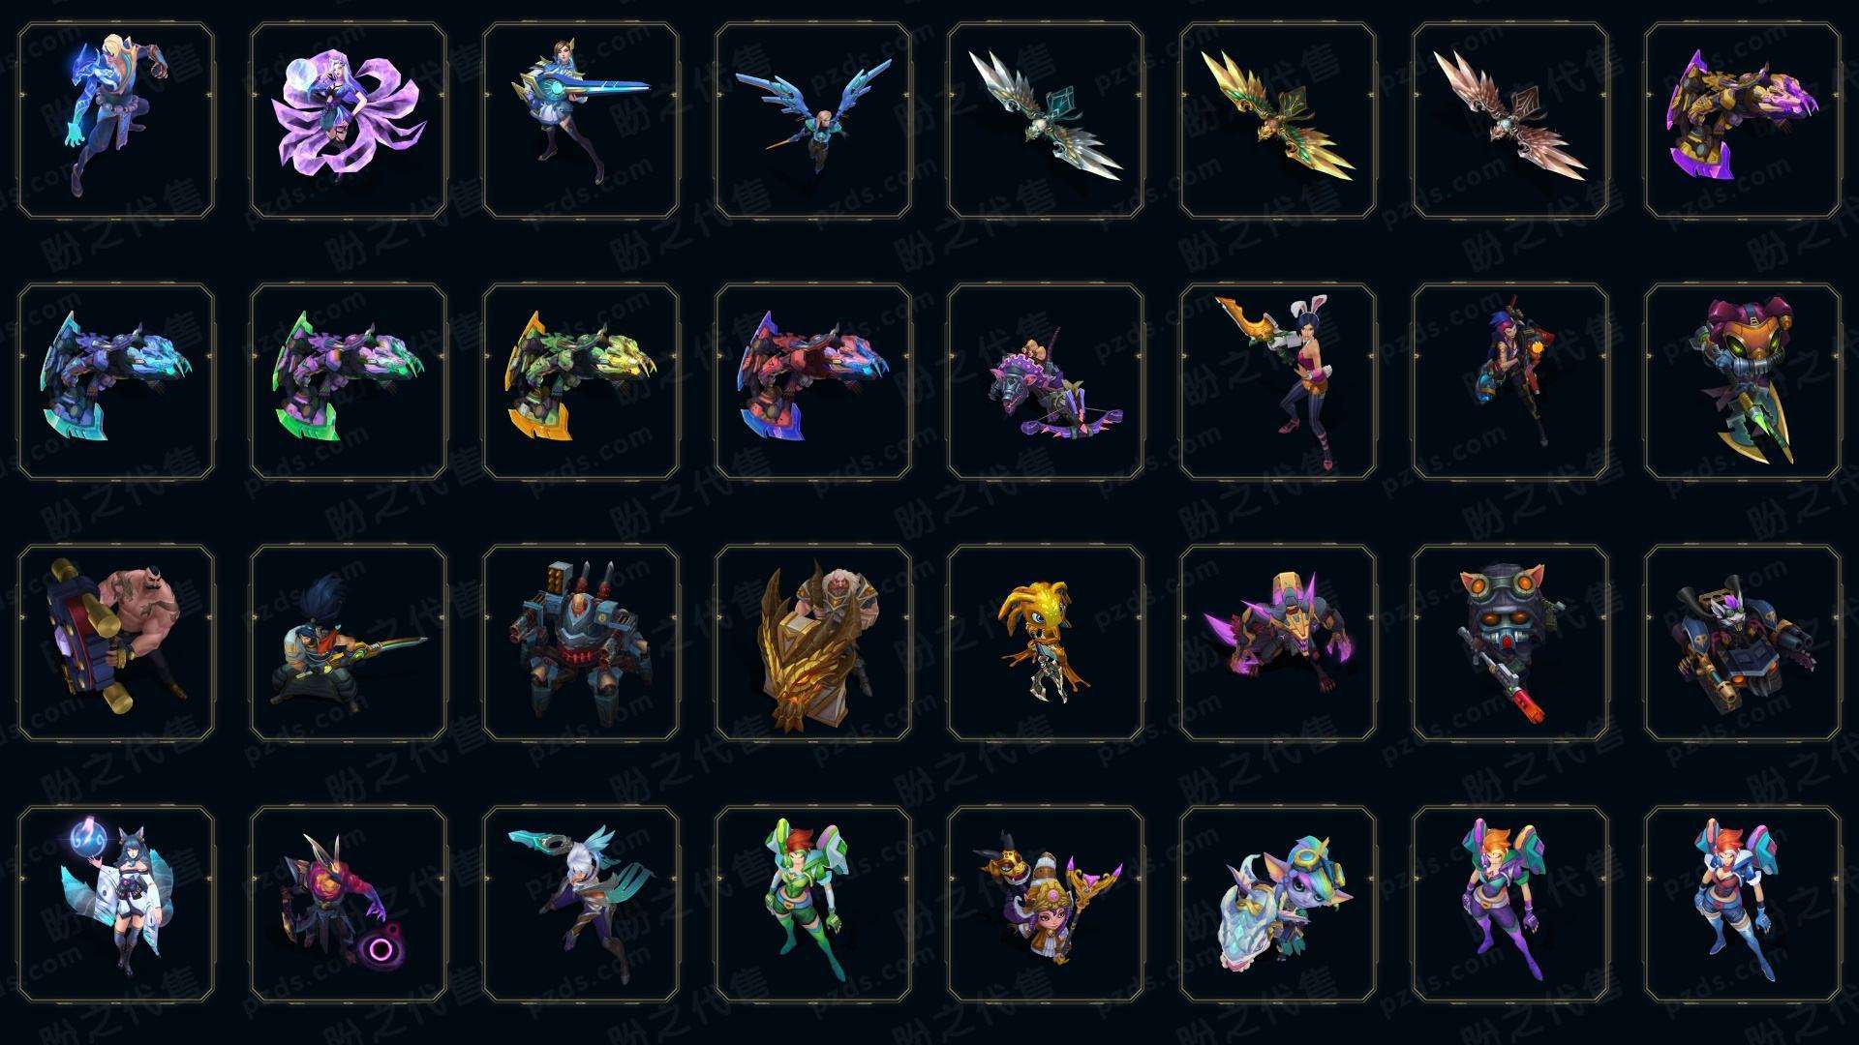Pick the purple dinosaur with crossbow
The image size is (1859, 1045).
click(x=1046, y=381)
